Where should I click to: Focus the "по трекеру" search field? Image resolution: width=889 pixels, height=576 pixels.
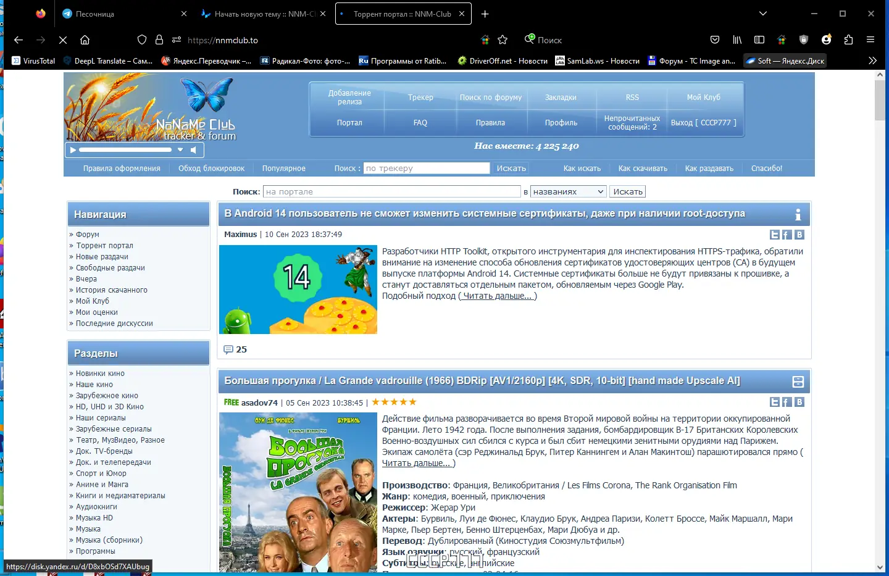(x=427, y=168)
